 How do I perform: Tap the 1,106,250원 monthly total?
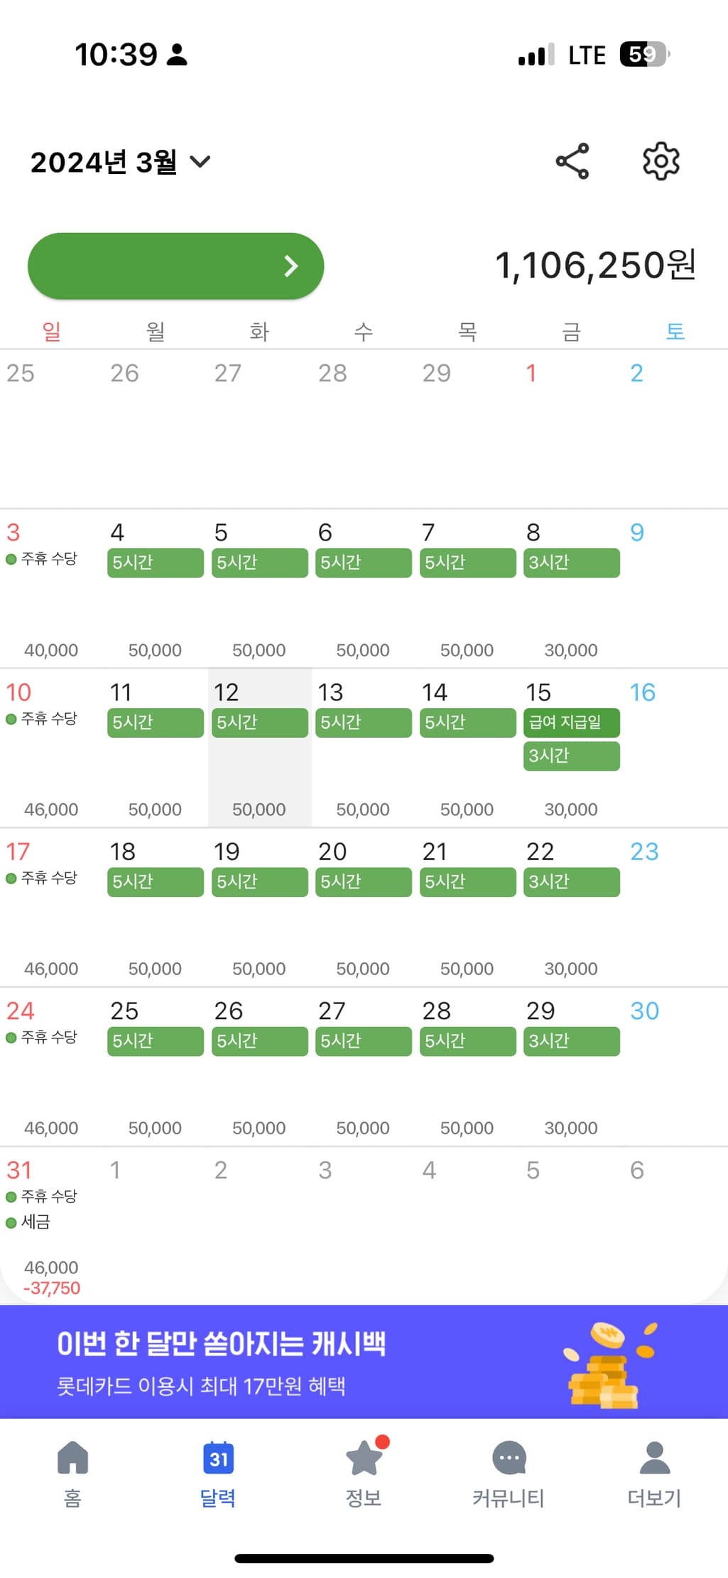pos(595,266)
